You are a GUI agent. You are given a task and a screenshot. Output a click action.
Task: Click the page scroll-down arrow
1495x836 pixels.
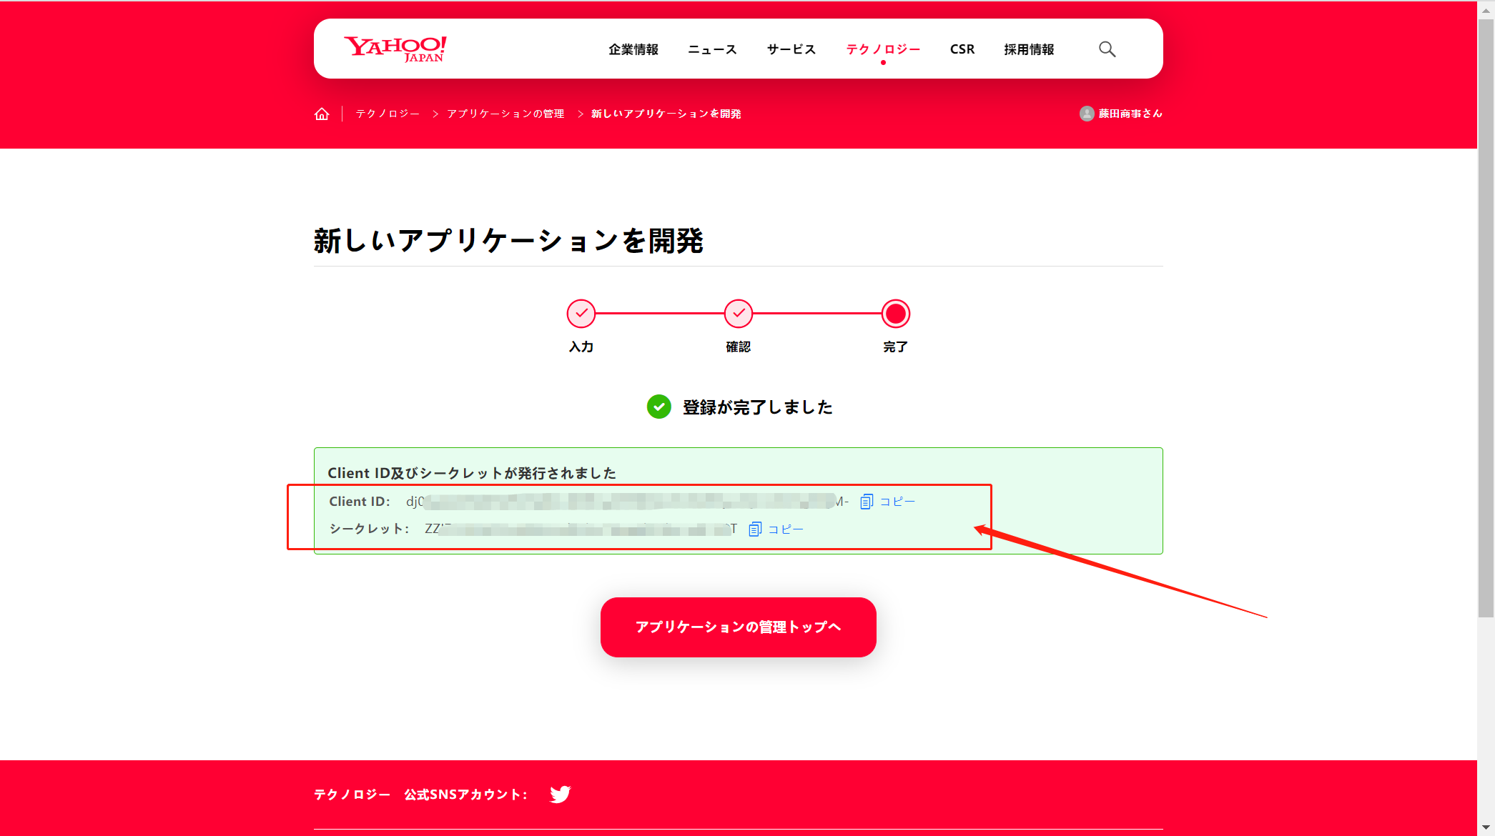1486,827
